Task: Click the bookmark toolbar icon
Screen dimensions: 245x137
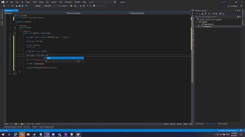Action: tap(94, 6)
